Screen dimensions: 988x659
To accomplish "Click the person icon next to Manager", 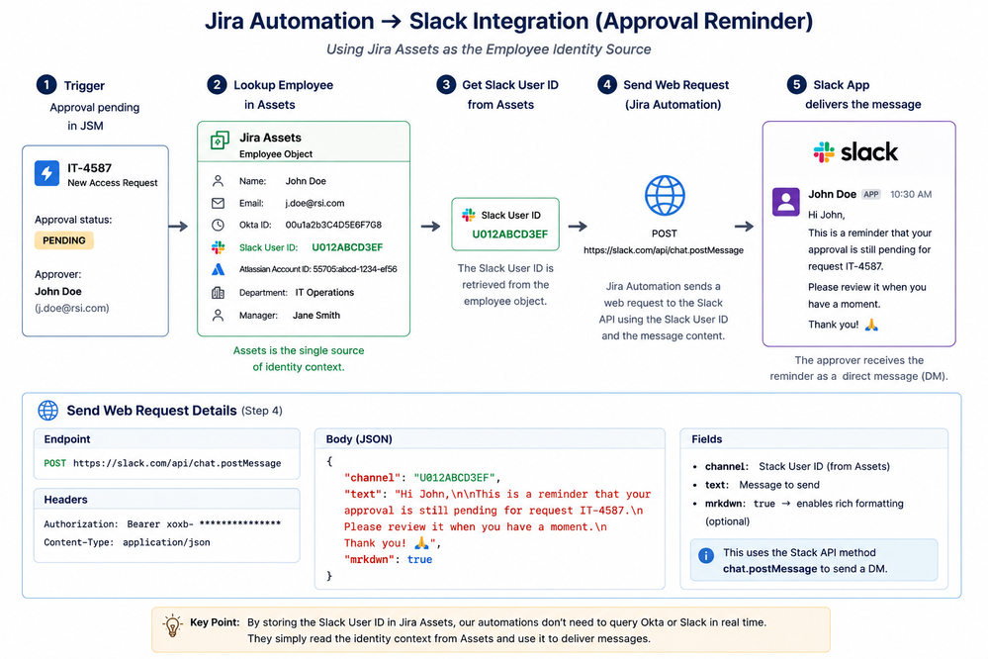I will 218,316.
